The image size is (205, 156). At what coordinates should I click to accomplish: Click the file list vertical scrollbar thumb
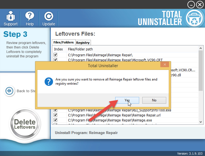pyautogui.click(x=201, y=70)
